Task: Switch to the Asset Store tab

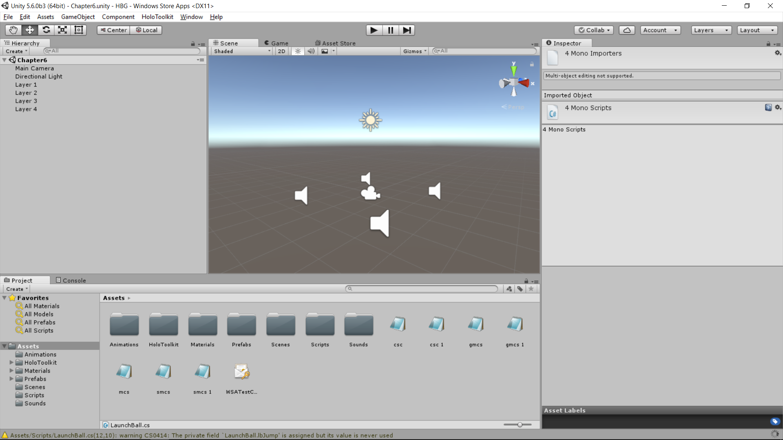Action: coord(335,43)
